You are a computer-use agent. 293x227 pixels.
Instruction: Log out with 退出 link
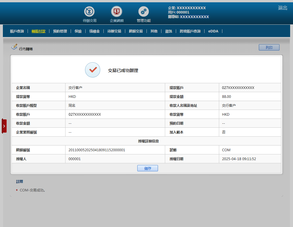[x=283, y=8]
